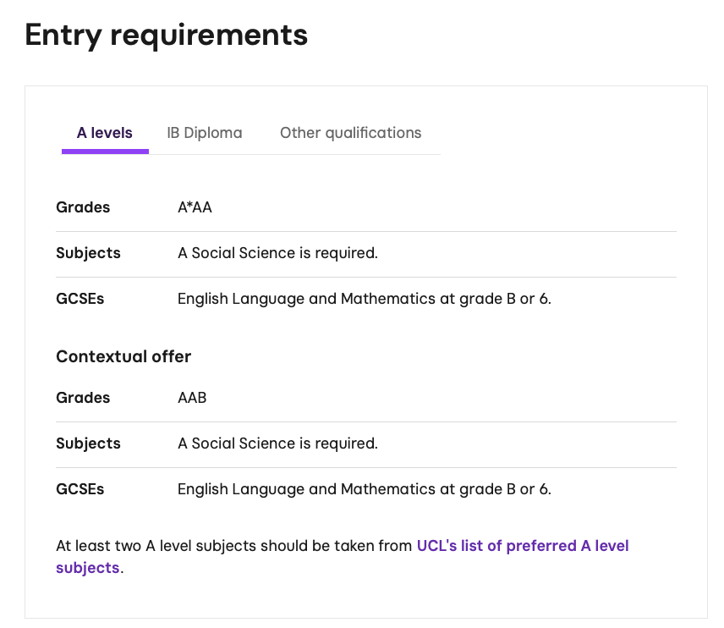
Task: Click contextual English Language and Mathematics GCSE text
Action: click(x=364, y=489)
